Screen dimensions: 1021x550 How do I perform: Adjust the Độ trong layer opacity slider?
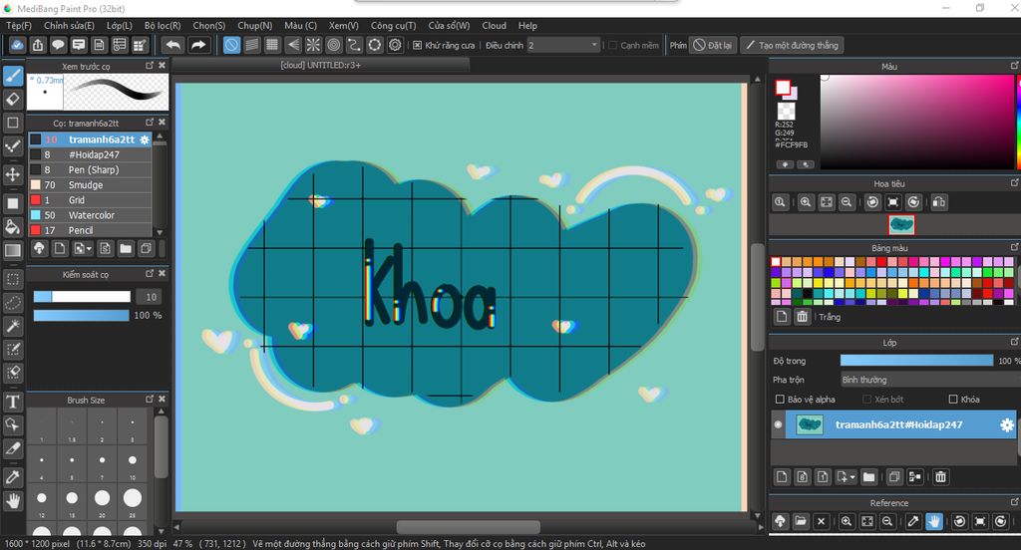(x=916, y=361)
